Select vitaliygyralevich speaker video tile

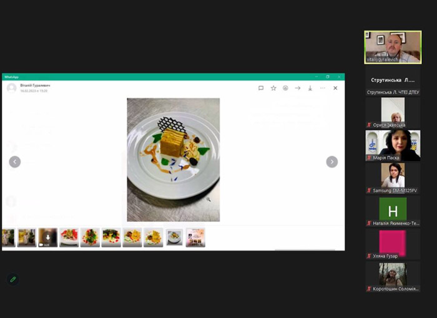point(393,47)
